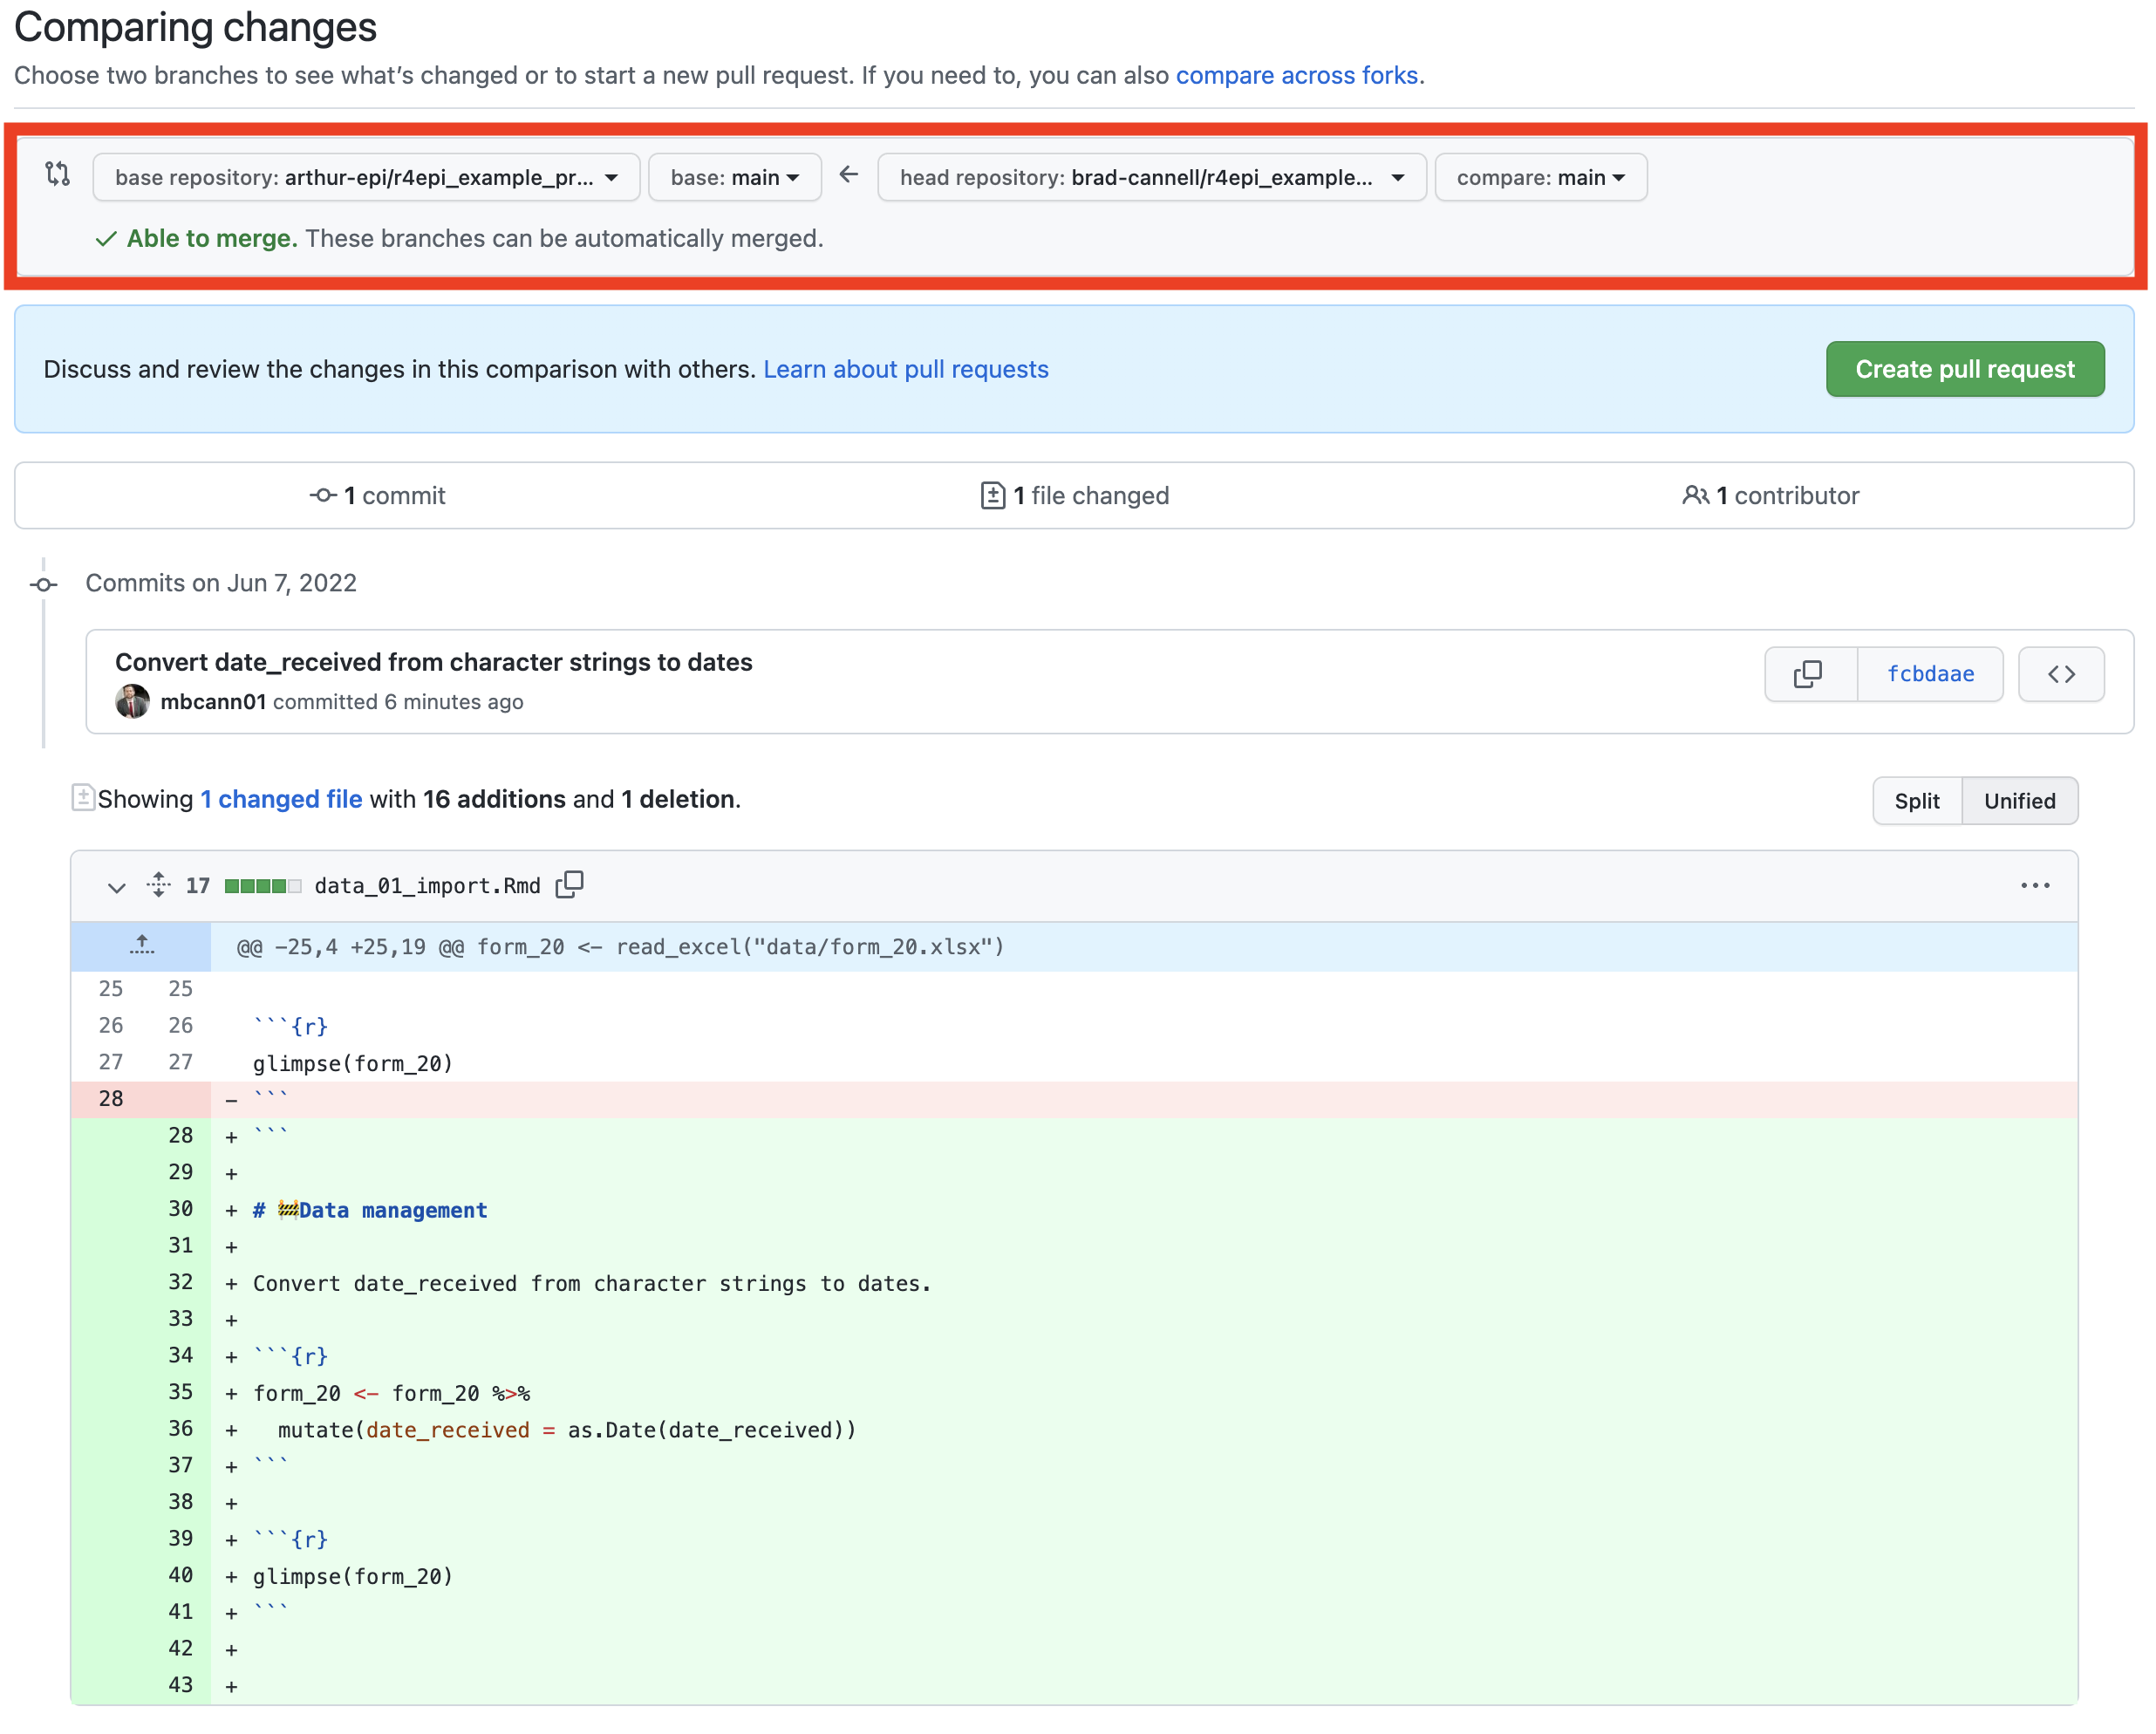Click the left arrow between branch selectors

[849, 175]
